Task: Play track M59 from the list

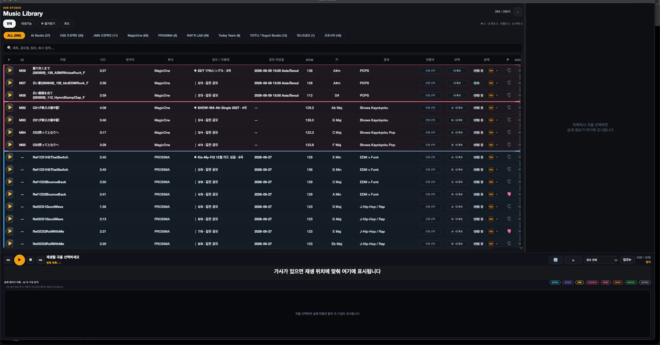Action: (x=10, y=70)
